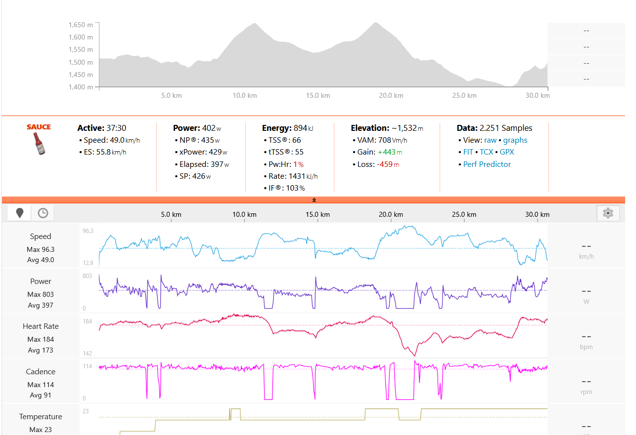Click the Cadence graph label
Screen dimensions: 636x435
click(x=41, y=372)
